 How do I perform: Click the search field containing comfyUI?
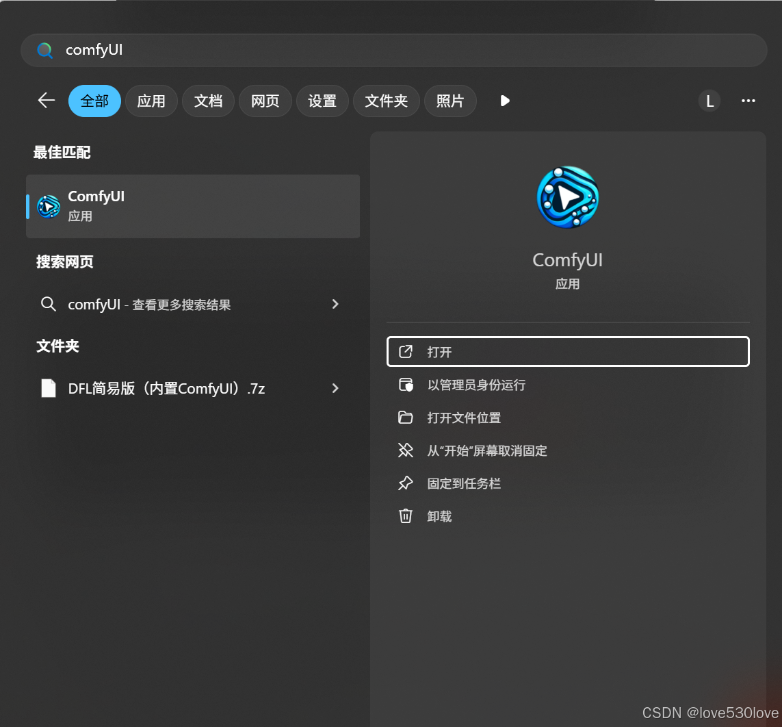click(393, 51)
